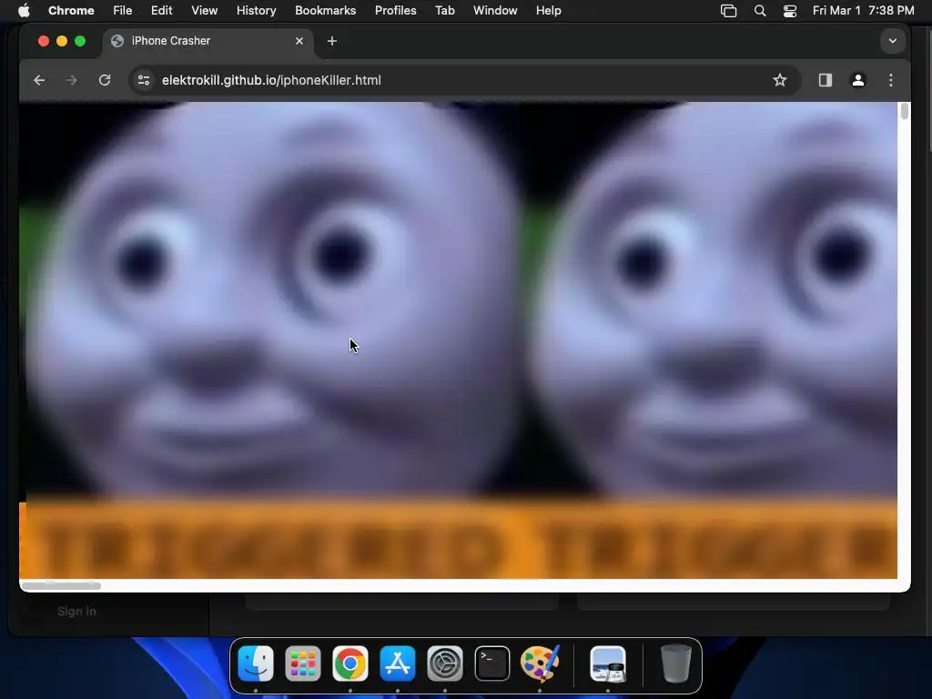Image resolution: width=932 pixels, height=699 pixels.
Task: Click the page vertical scrollbar thumb
Action: 904,111
